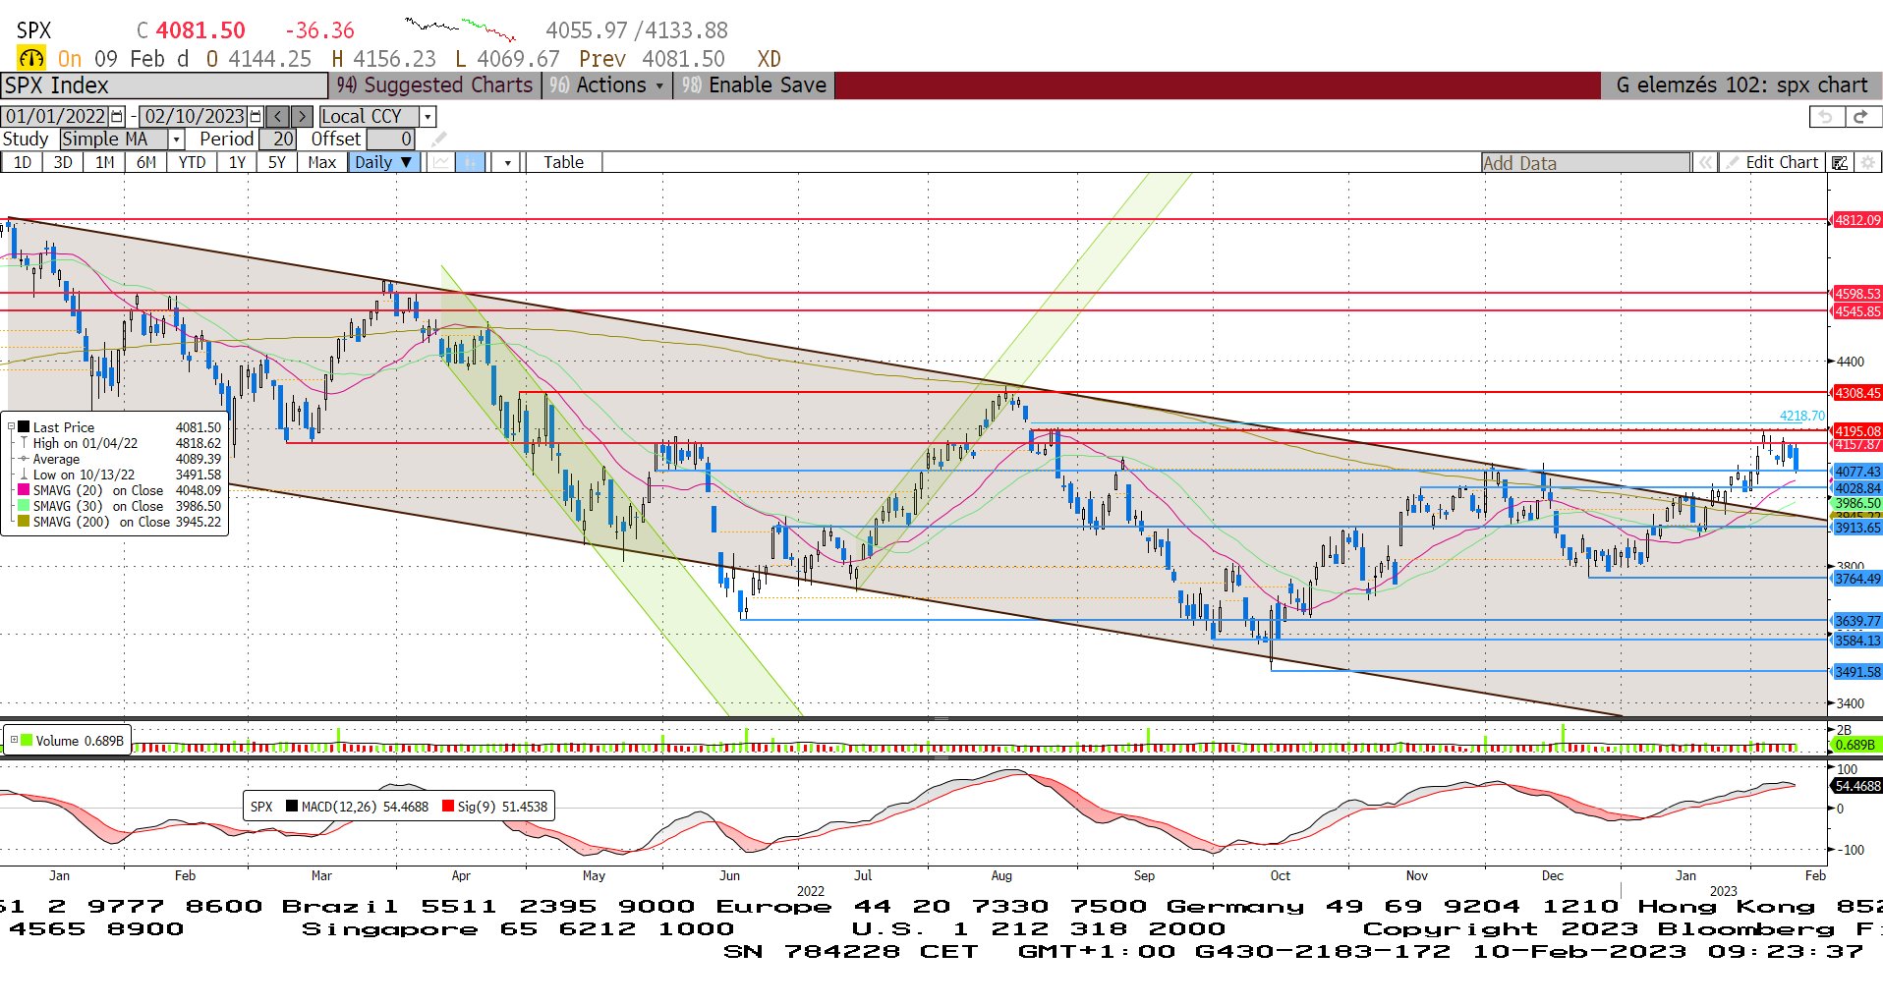This screenshot has height=1006, width=1883.
Task: Click the Add Data input field
Action: (1586, 163)
